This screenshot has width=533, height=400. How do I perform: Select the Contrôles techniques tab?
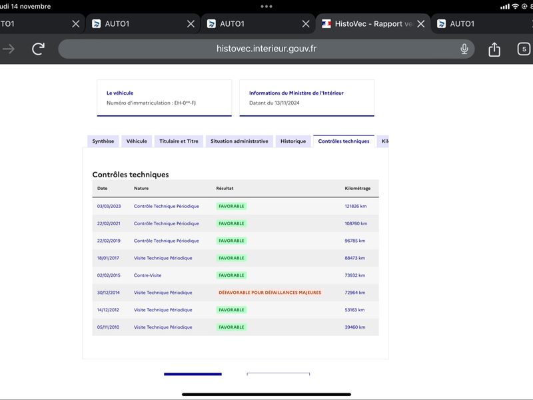coord(344,141)
